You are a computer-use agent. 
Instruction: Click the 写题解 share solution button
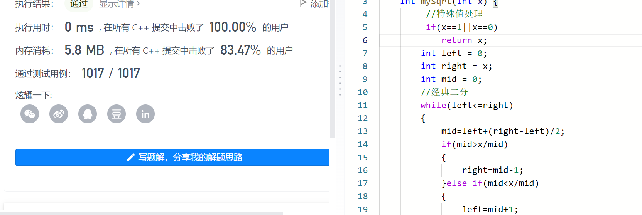[172, 157]
